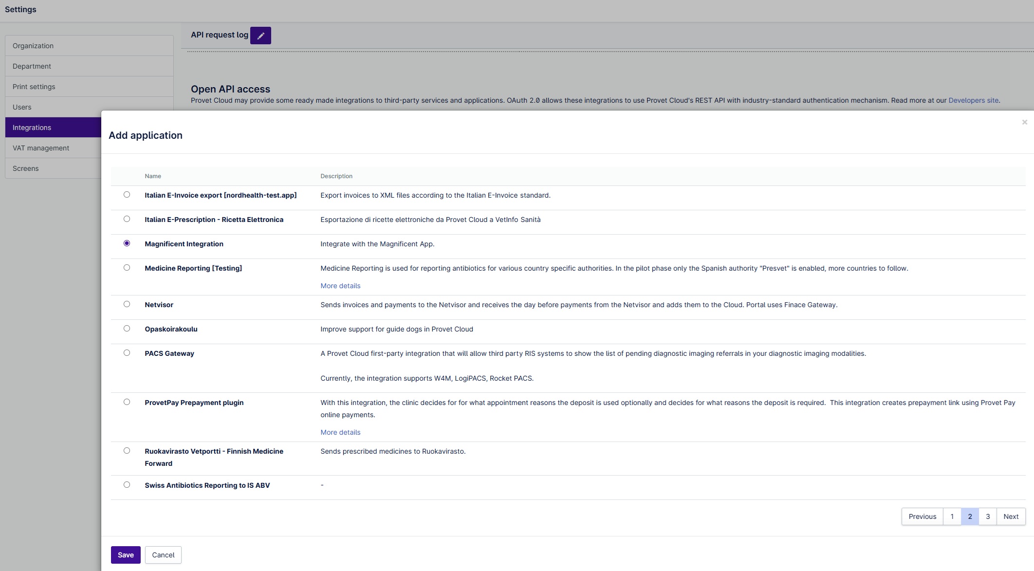
Task: Select Italian E-Prescription radio button
Action: pos(127,219)
